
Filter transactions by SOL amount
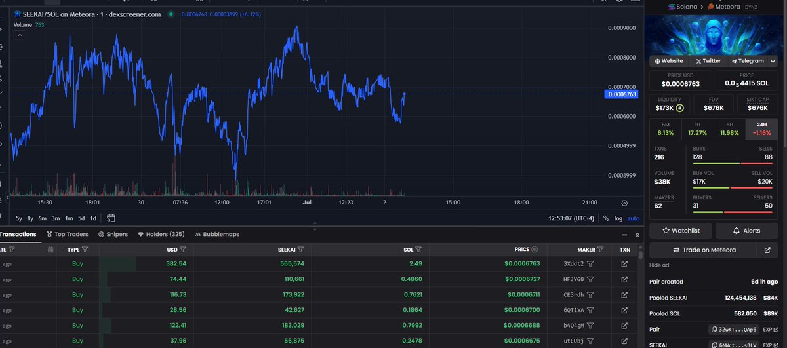pos(418,249)
